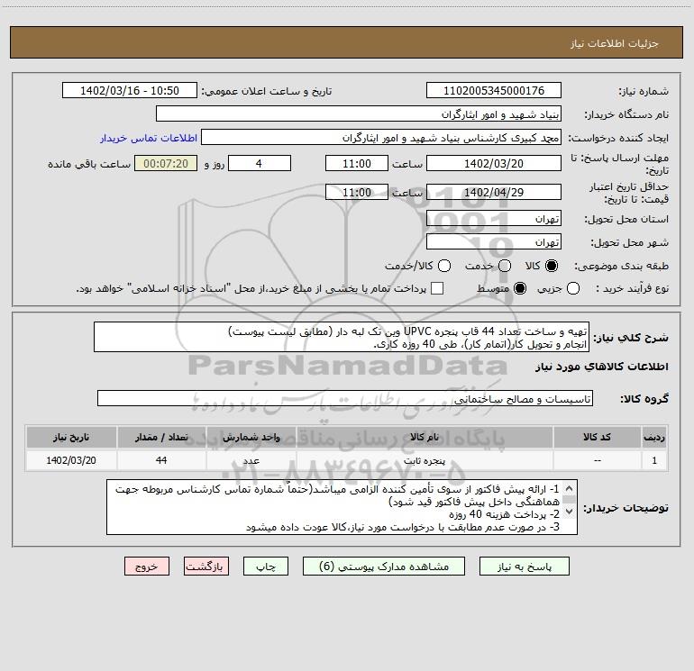Click the نام کالا column header
Screen dimensions: 694x671
point(424,437)
